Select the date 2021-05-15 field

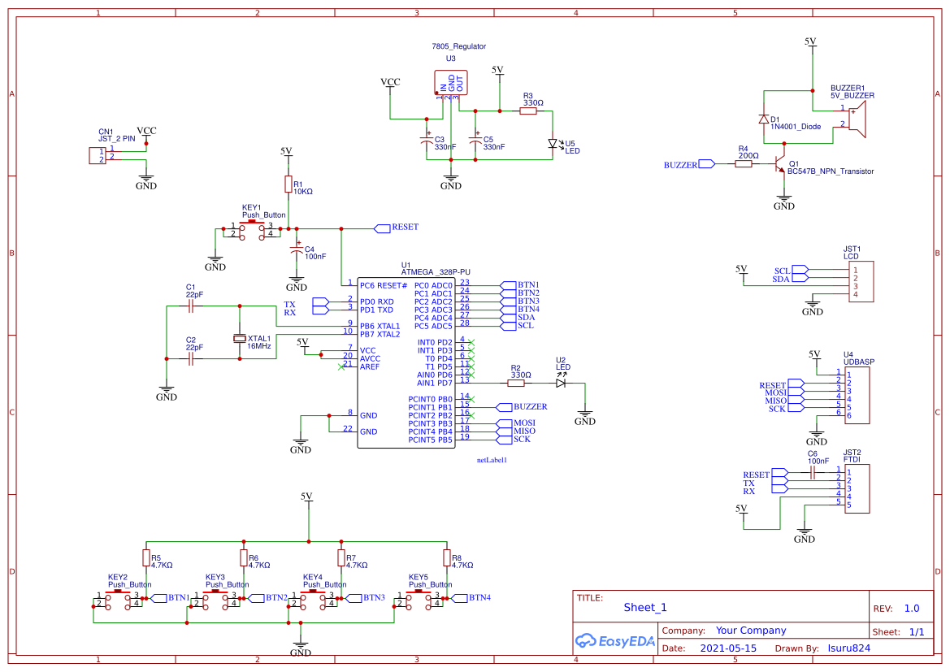pos(727,648)
